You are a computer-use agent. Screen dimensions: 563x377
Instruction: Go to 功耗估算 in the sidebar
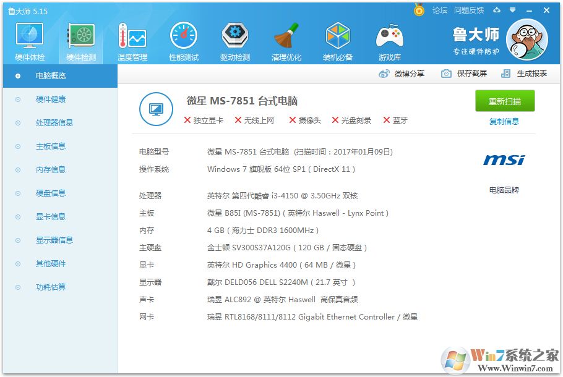tap(51, 287)
